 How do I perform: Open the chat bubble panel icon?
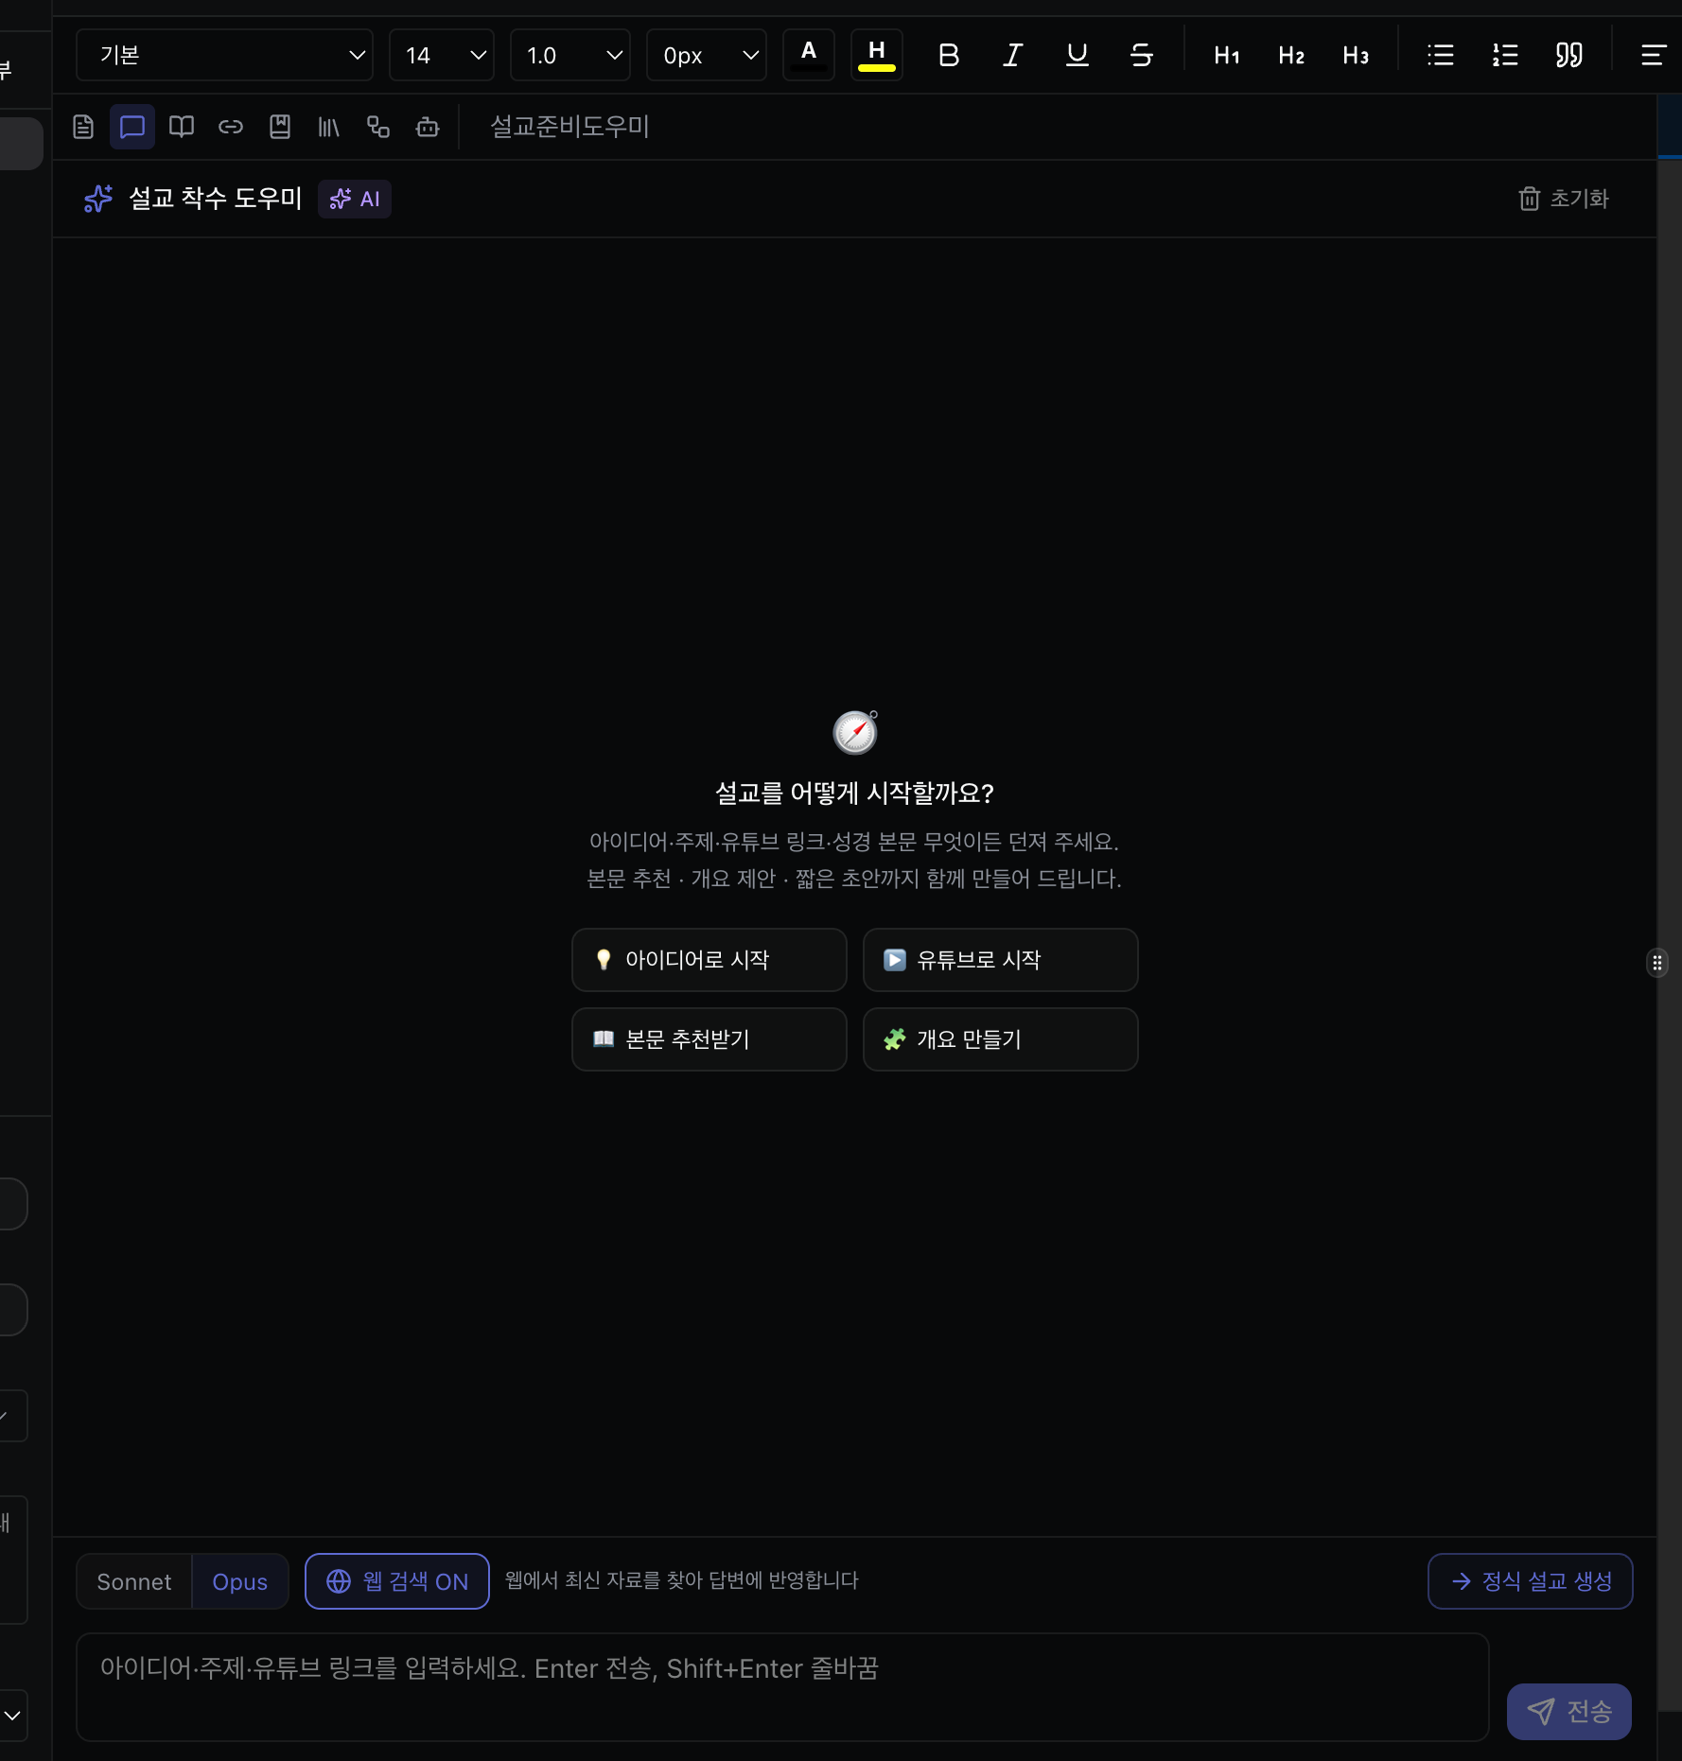tap(132, 127)
